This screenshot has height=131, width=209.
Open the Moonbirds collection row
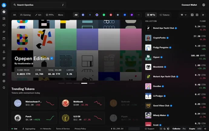coord(175,67)
